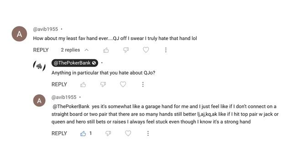Open the @ThePokerBank mention in last reply
Image resolution: width=292 pixels, height=164 pixels.
pos(71,107)
